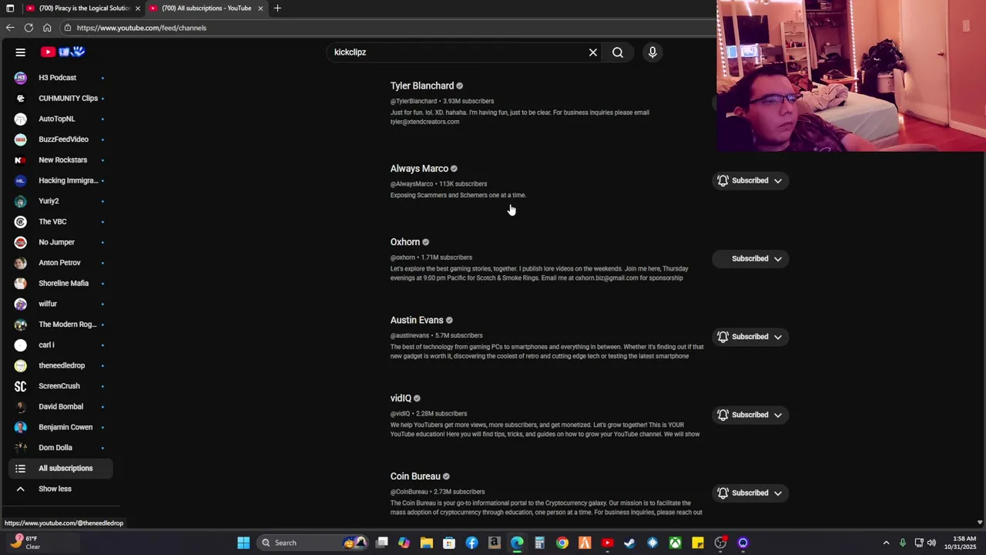Image resolution: width=986 pixels, height=555 pixels.
Task: Open the browser tab actions menu
Action: coord(10,8)
